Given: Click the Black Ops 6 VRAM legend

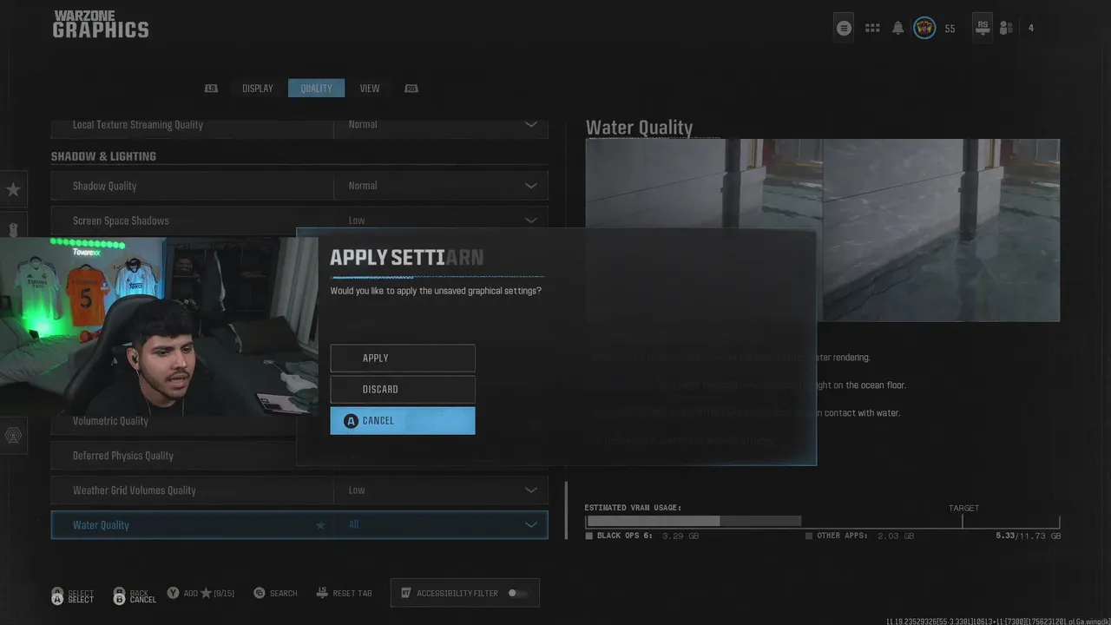Looking at the screenshot, I should tap(642, 536).
